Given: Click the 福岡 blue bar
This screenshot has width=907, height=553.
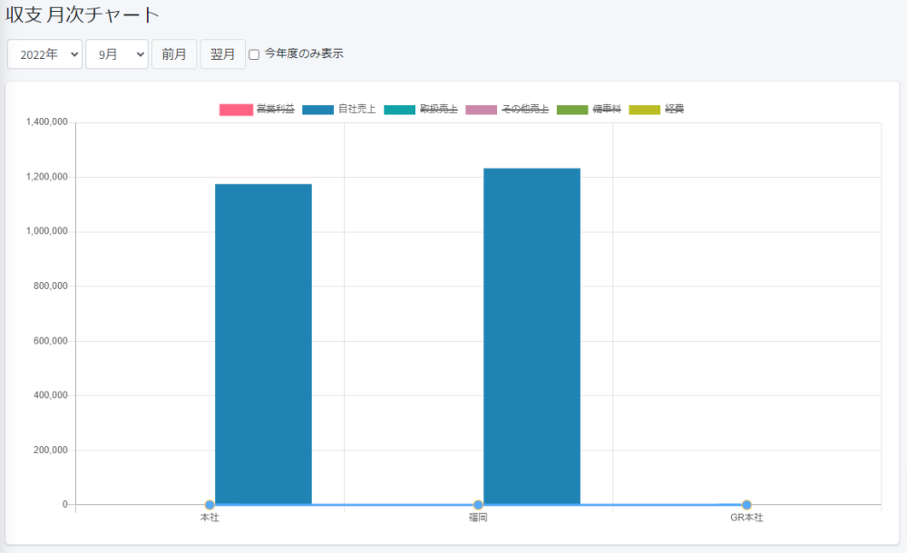Looking at the screenshot, I should [x=532, y=335].
